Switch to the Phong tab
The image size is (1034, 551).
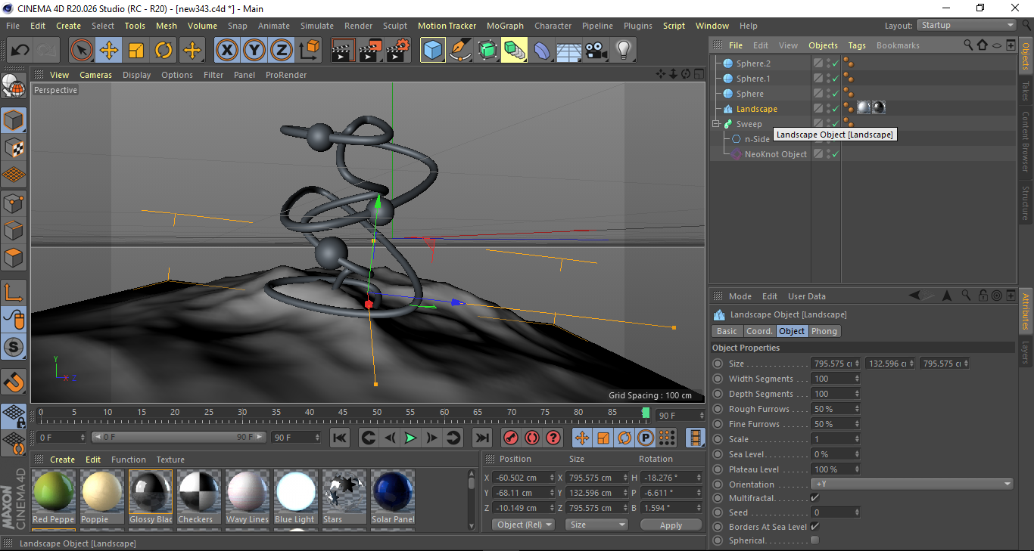[x=824, y=331]
